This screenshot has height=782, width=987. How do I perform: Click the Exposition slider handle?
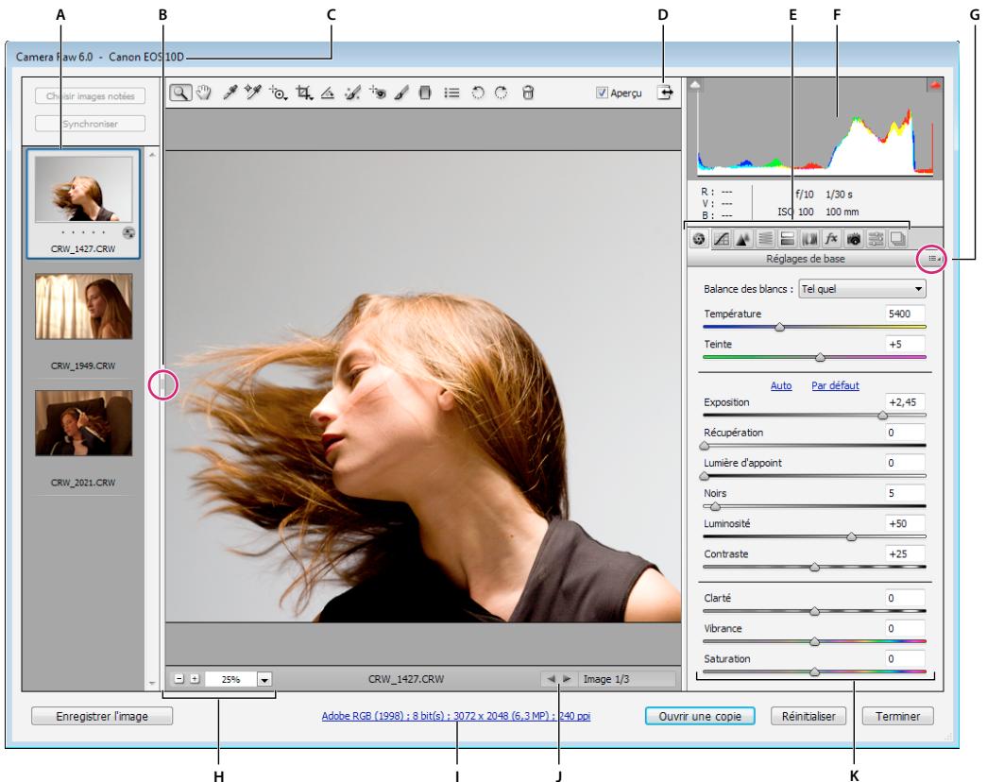882,416
